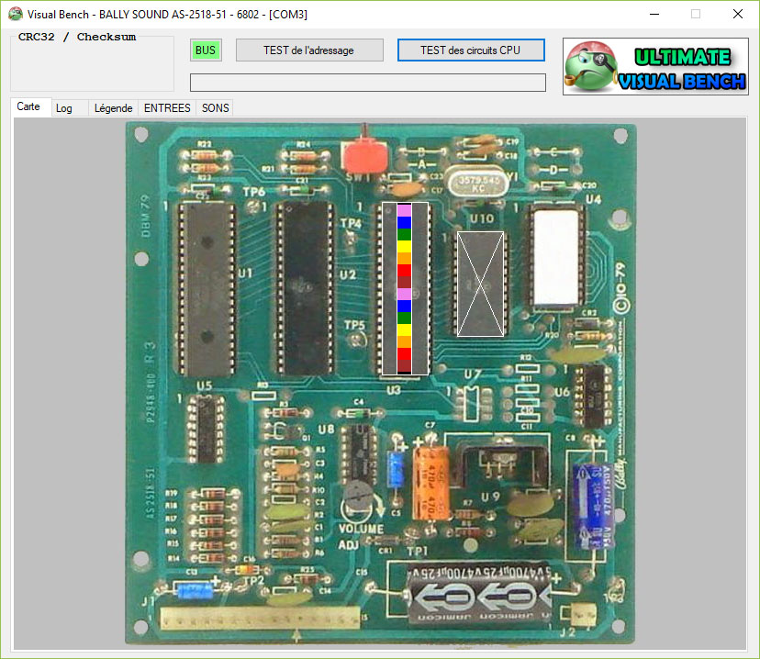
Task: Click the Ultimate Visual Bench logo
Action: point(655,67)
